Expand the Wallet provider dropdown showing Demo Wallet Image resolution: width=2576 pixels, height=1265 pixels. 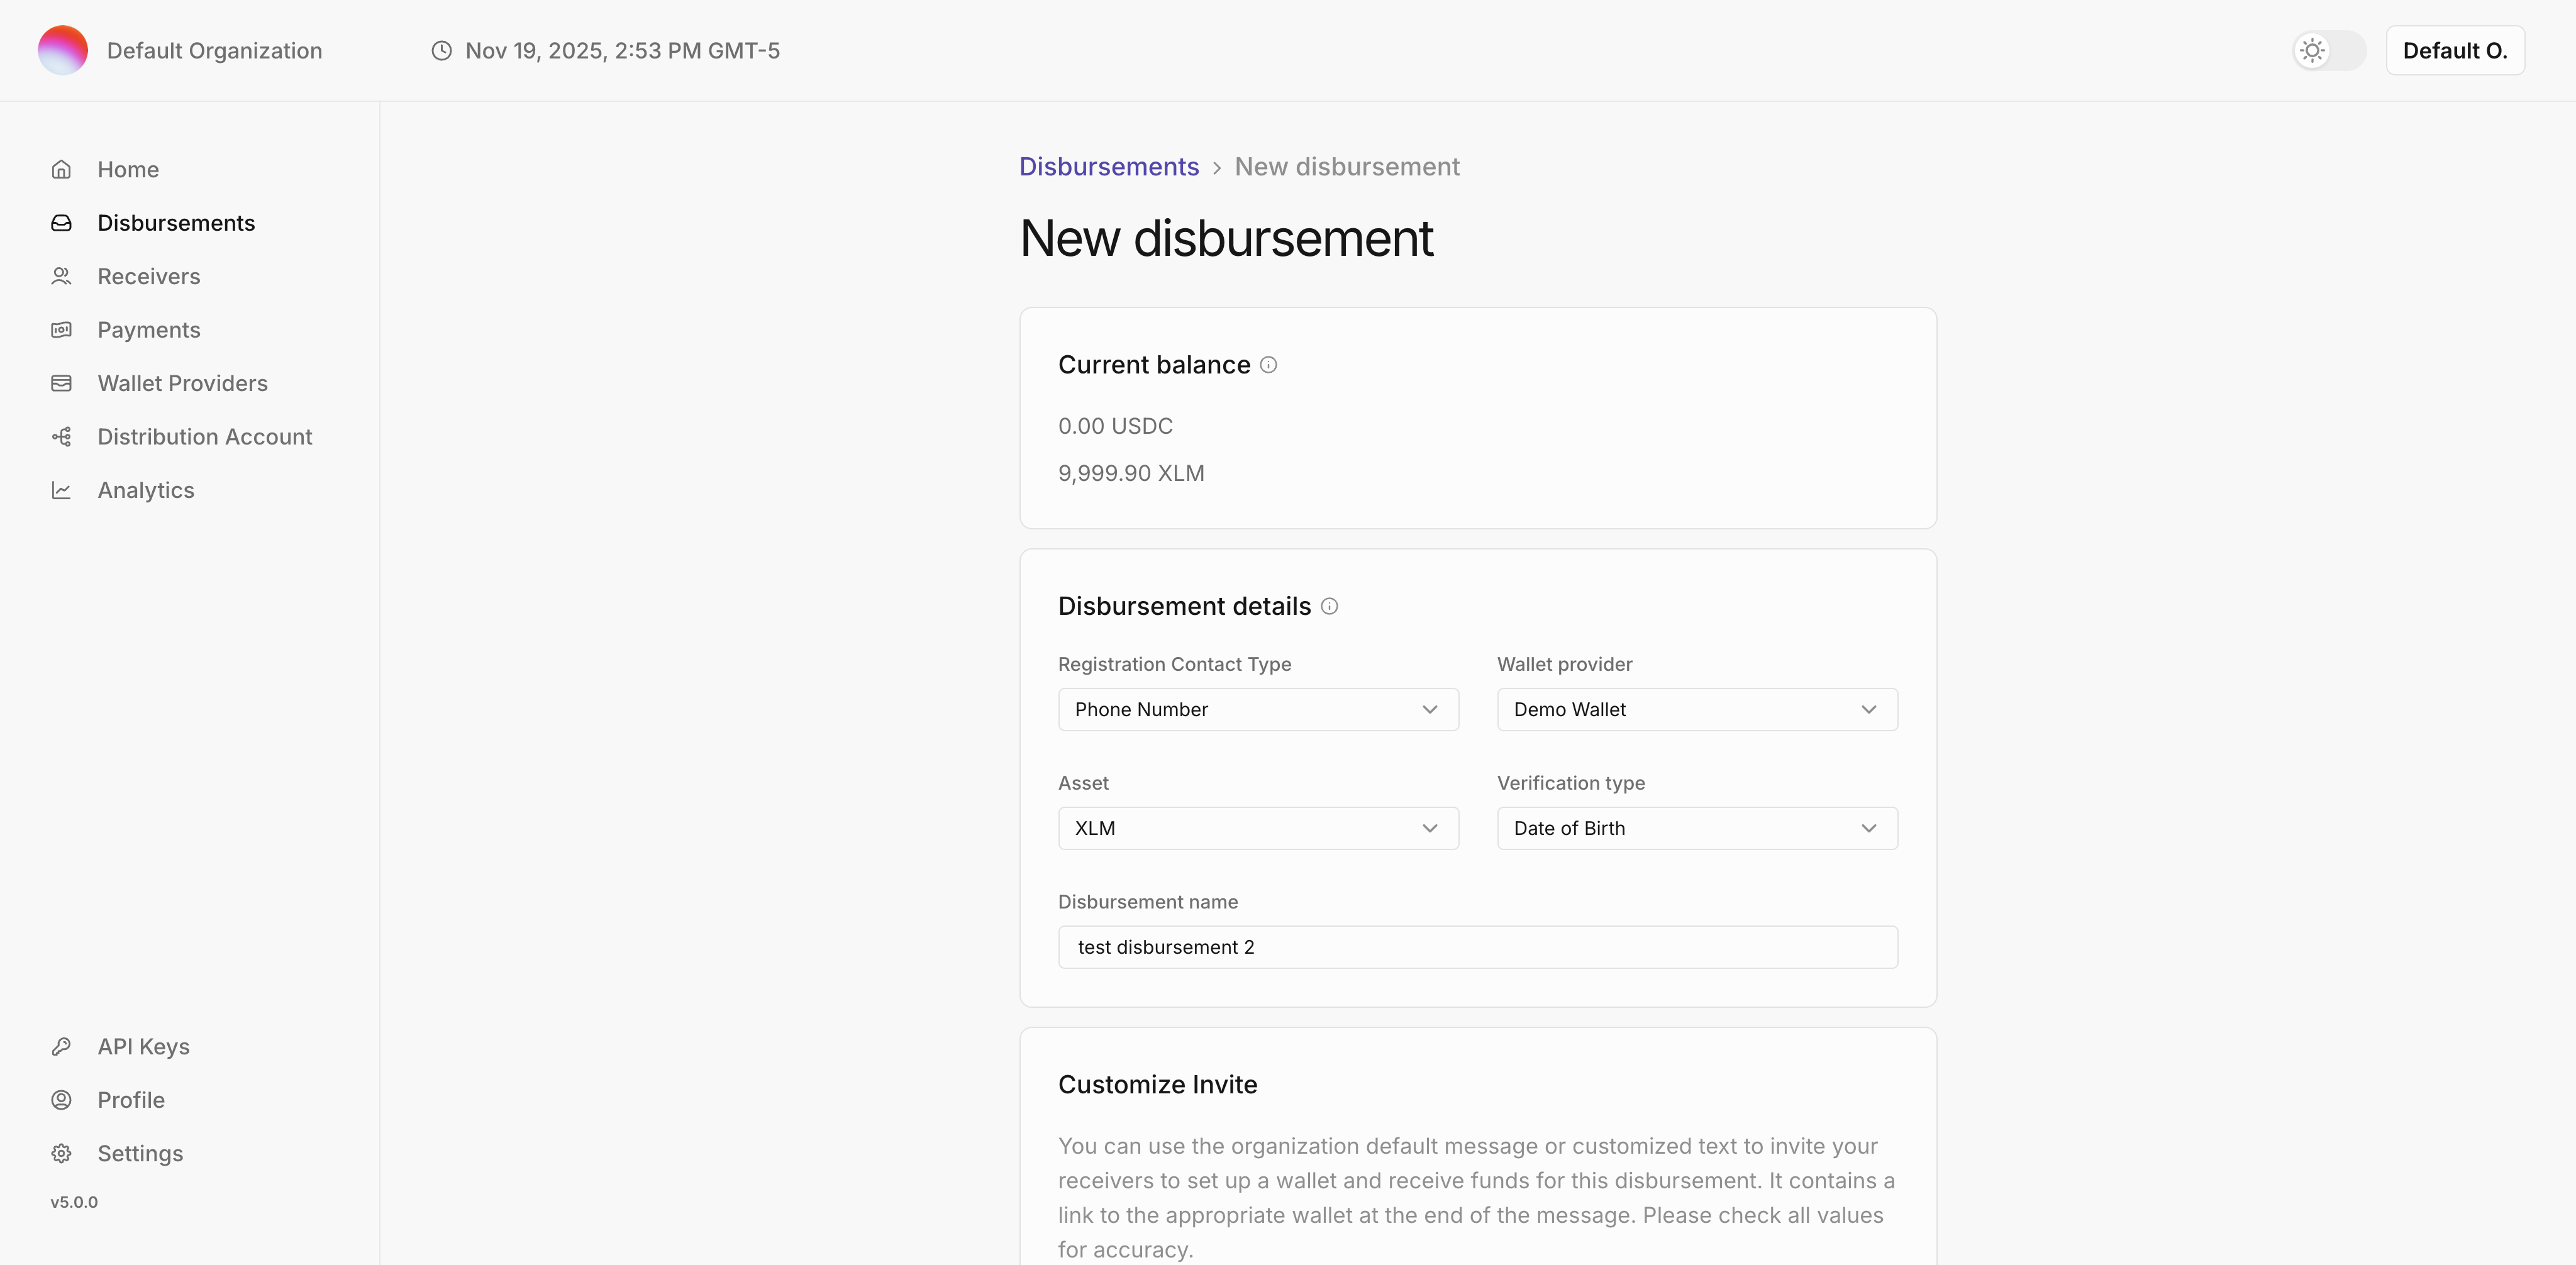pos(1697,709)
